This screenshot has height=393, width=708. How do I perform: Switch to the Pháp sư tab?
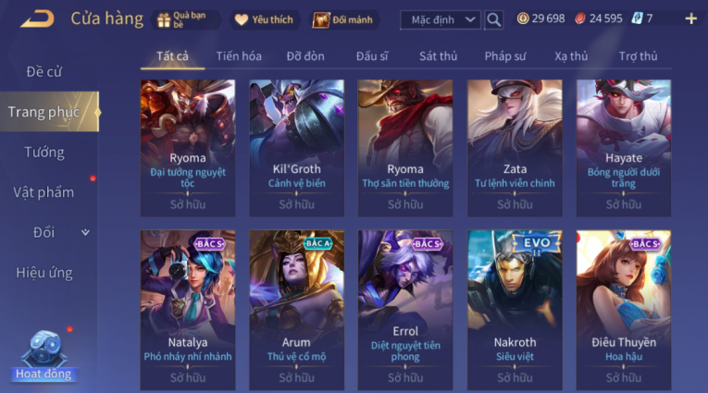505,56
